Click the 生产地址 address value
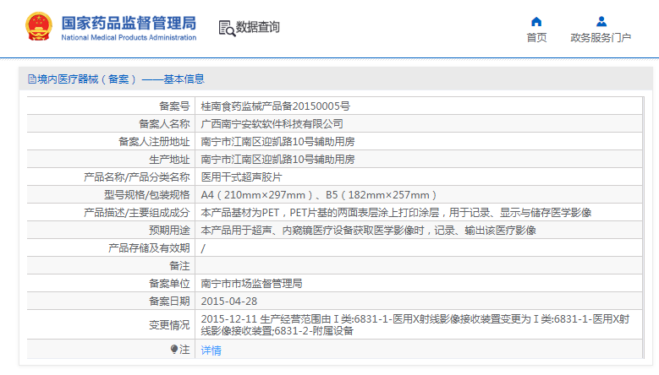The image size is (659, 375). 277,160
